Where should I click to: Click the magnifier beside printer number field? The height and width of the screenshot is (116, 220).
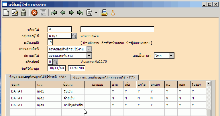coord(55,62)
